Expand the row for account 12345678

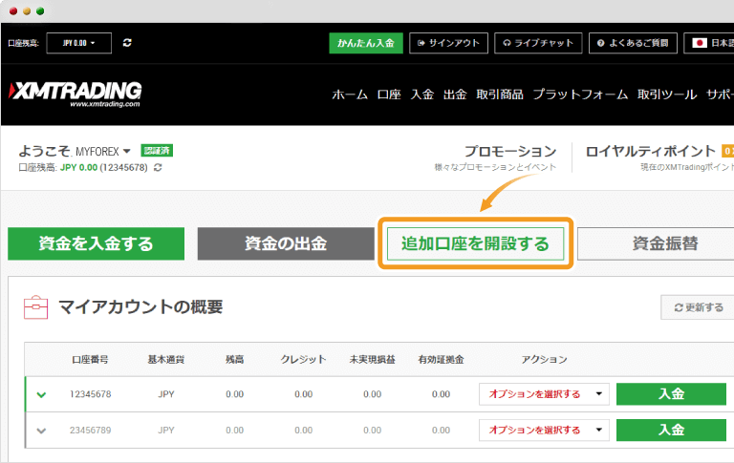tap(41, 394)
